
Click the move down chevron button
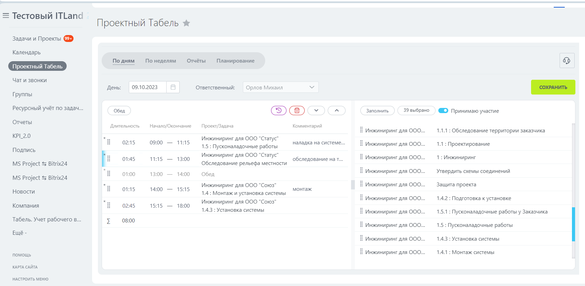click(x=316, y=111)
